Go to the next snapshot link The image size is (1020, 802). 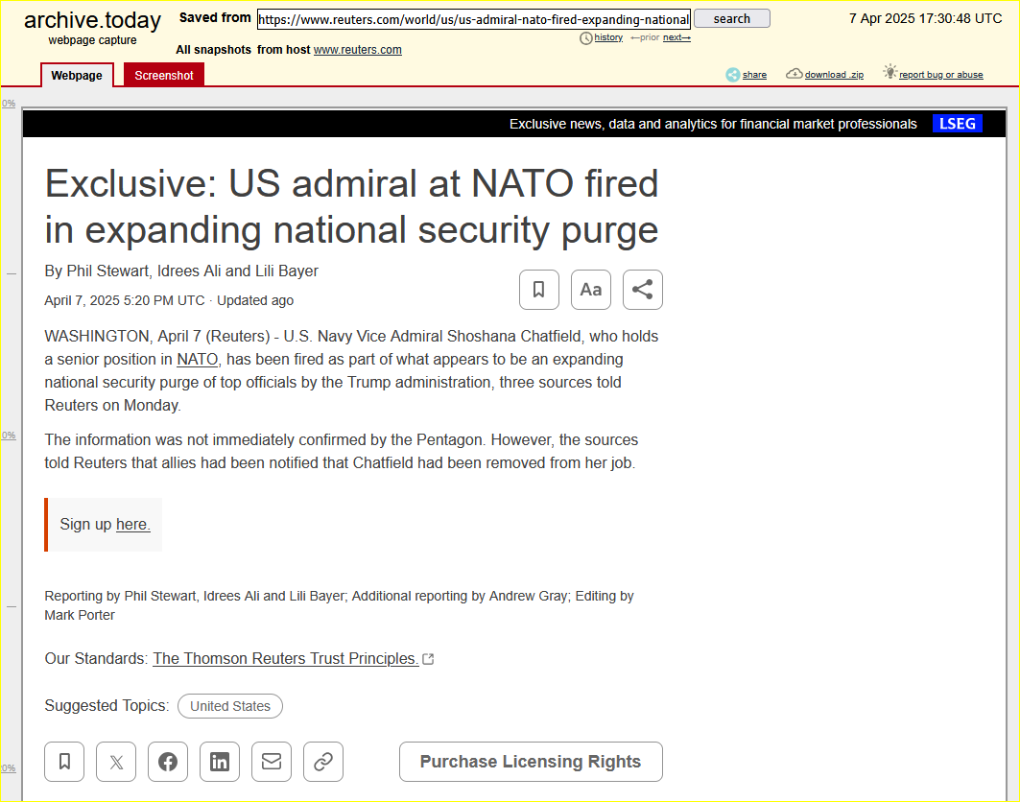(x=676, y=37)
